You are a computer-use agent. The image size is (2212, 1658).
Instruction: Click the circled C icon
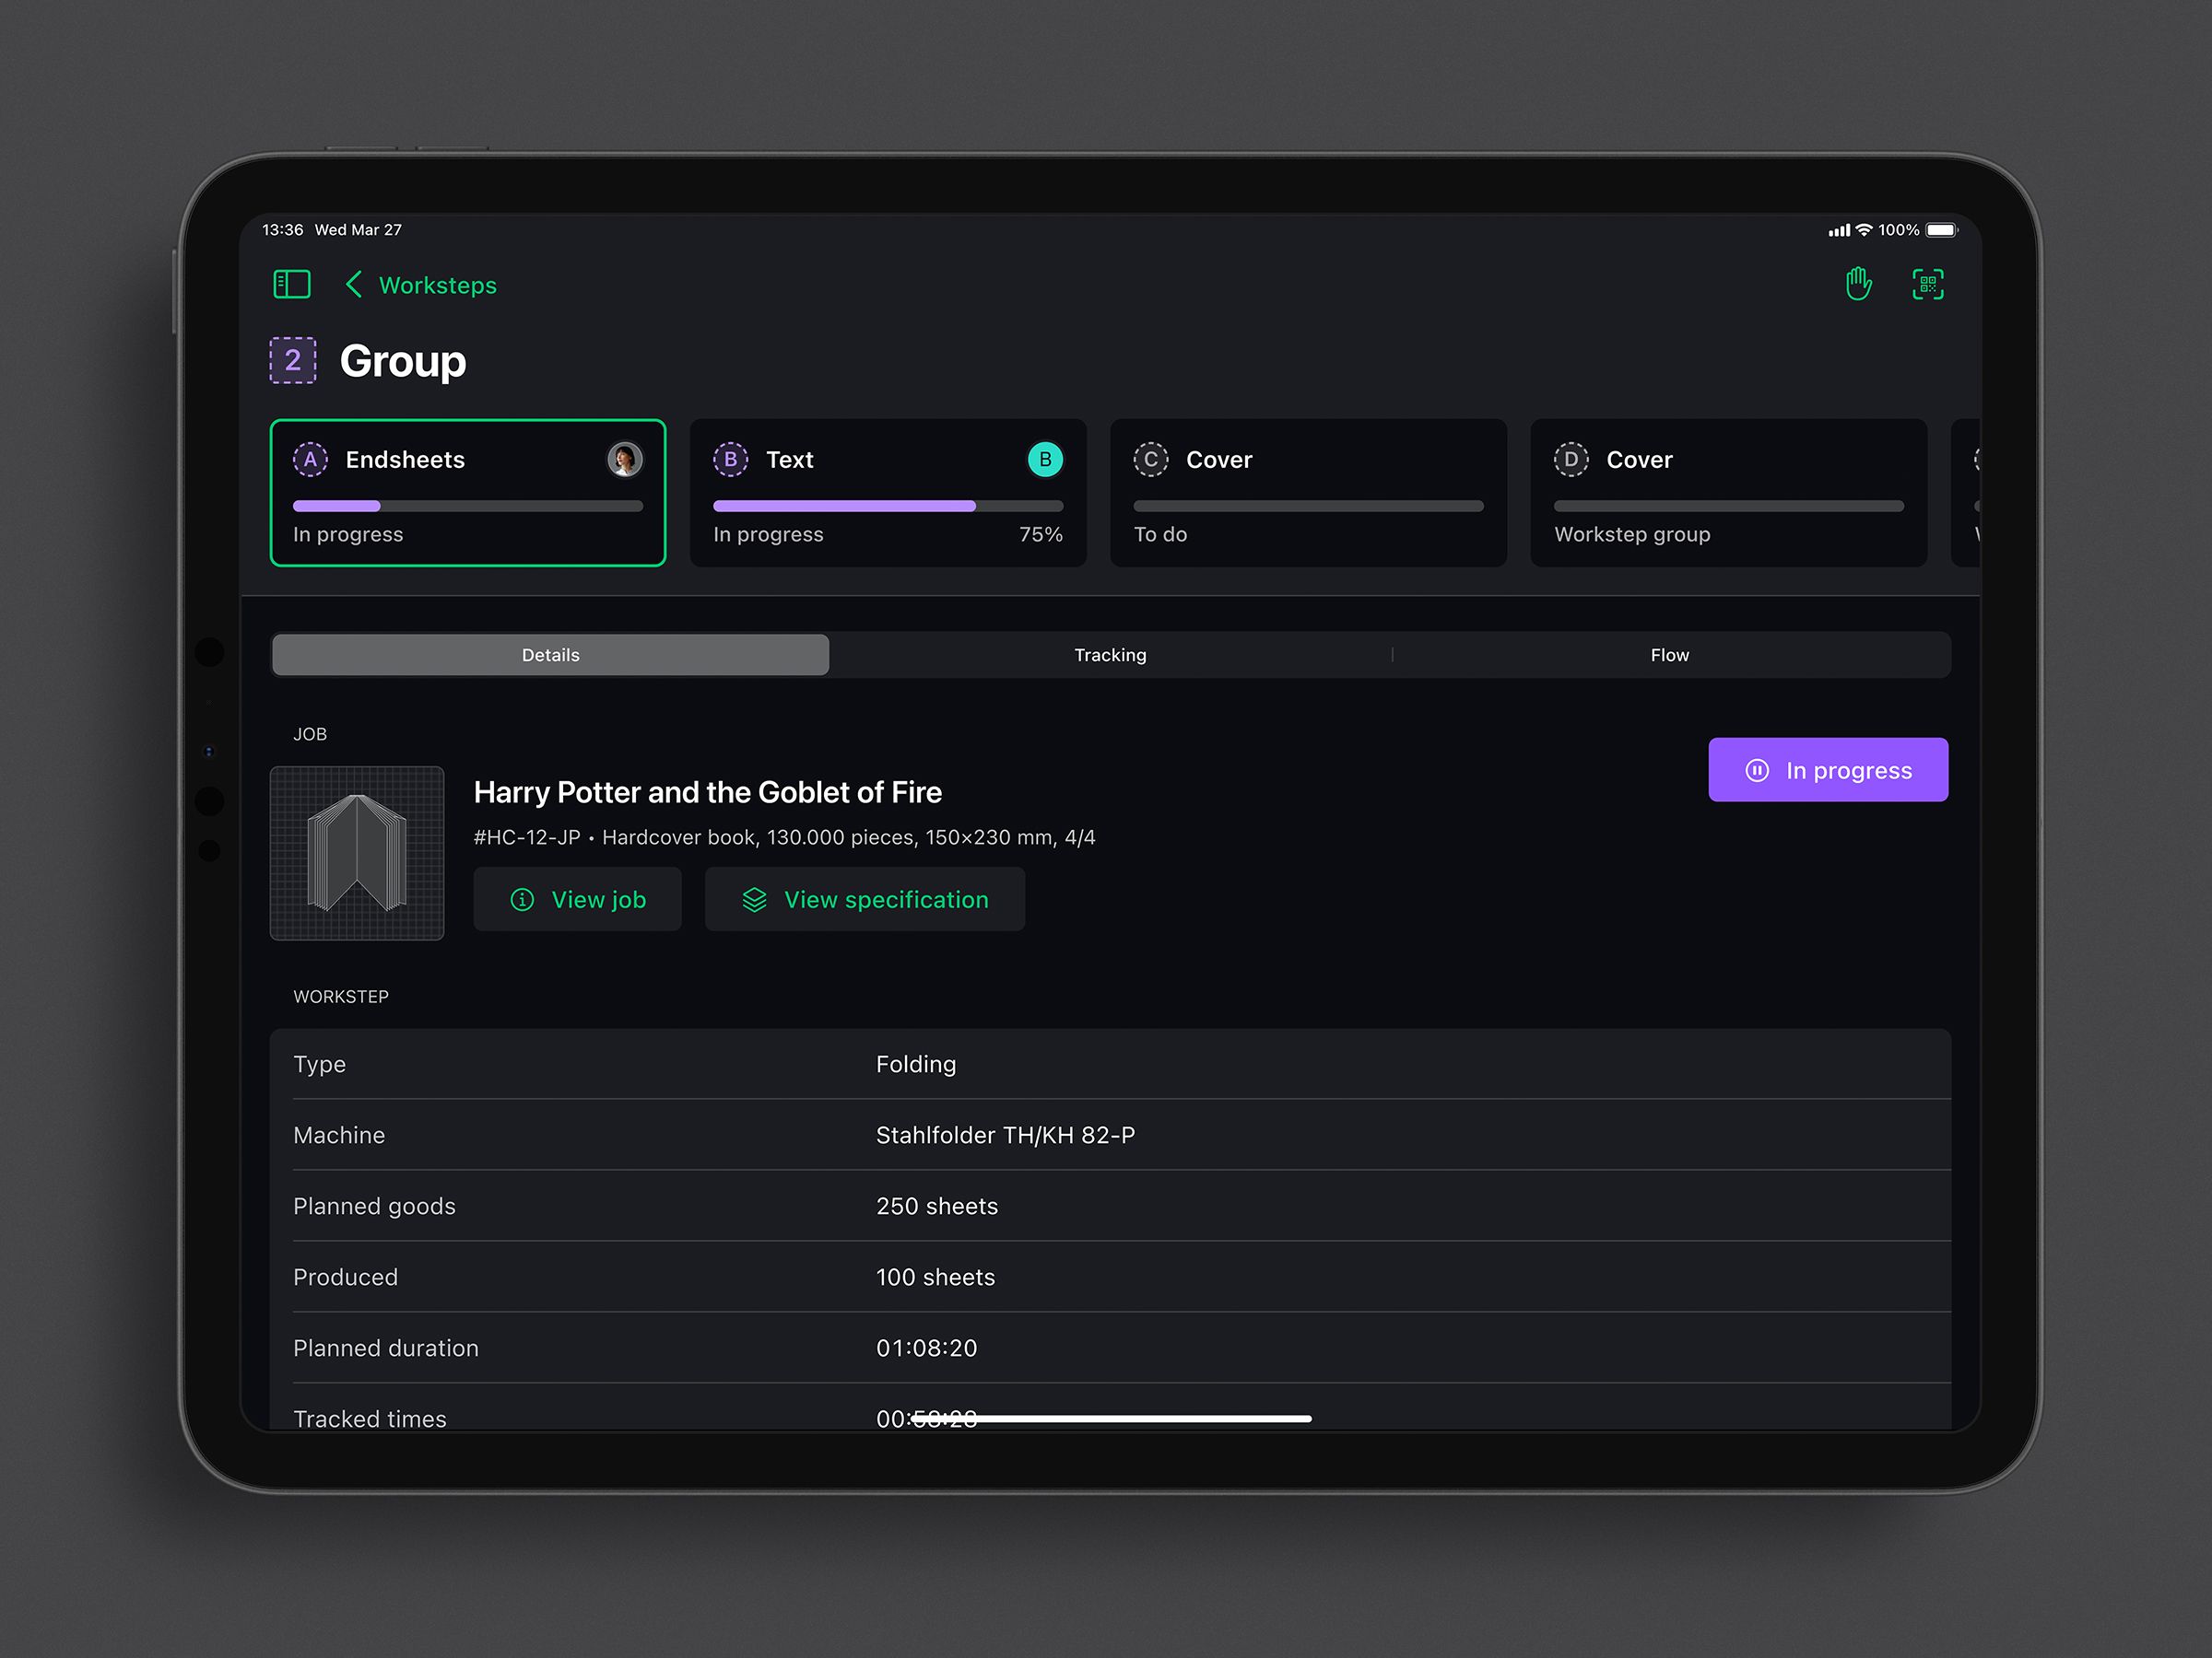[1151, 460]
